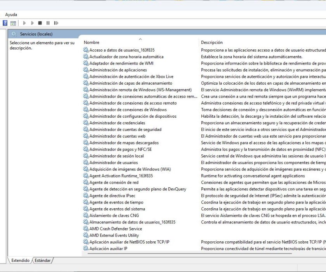Open the Ayuda menu

point(11,14)
